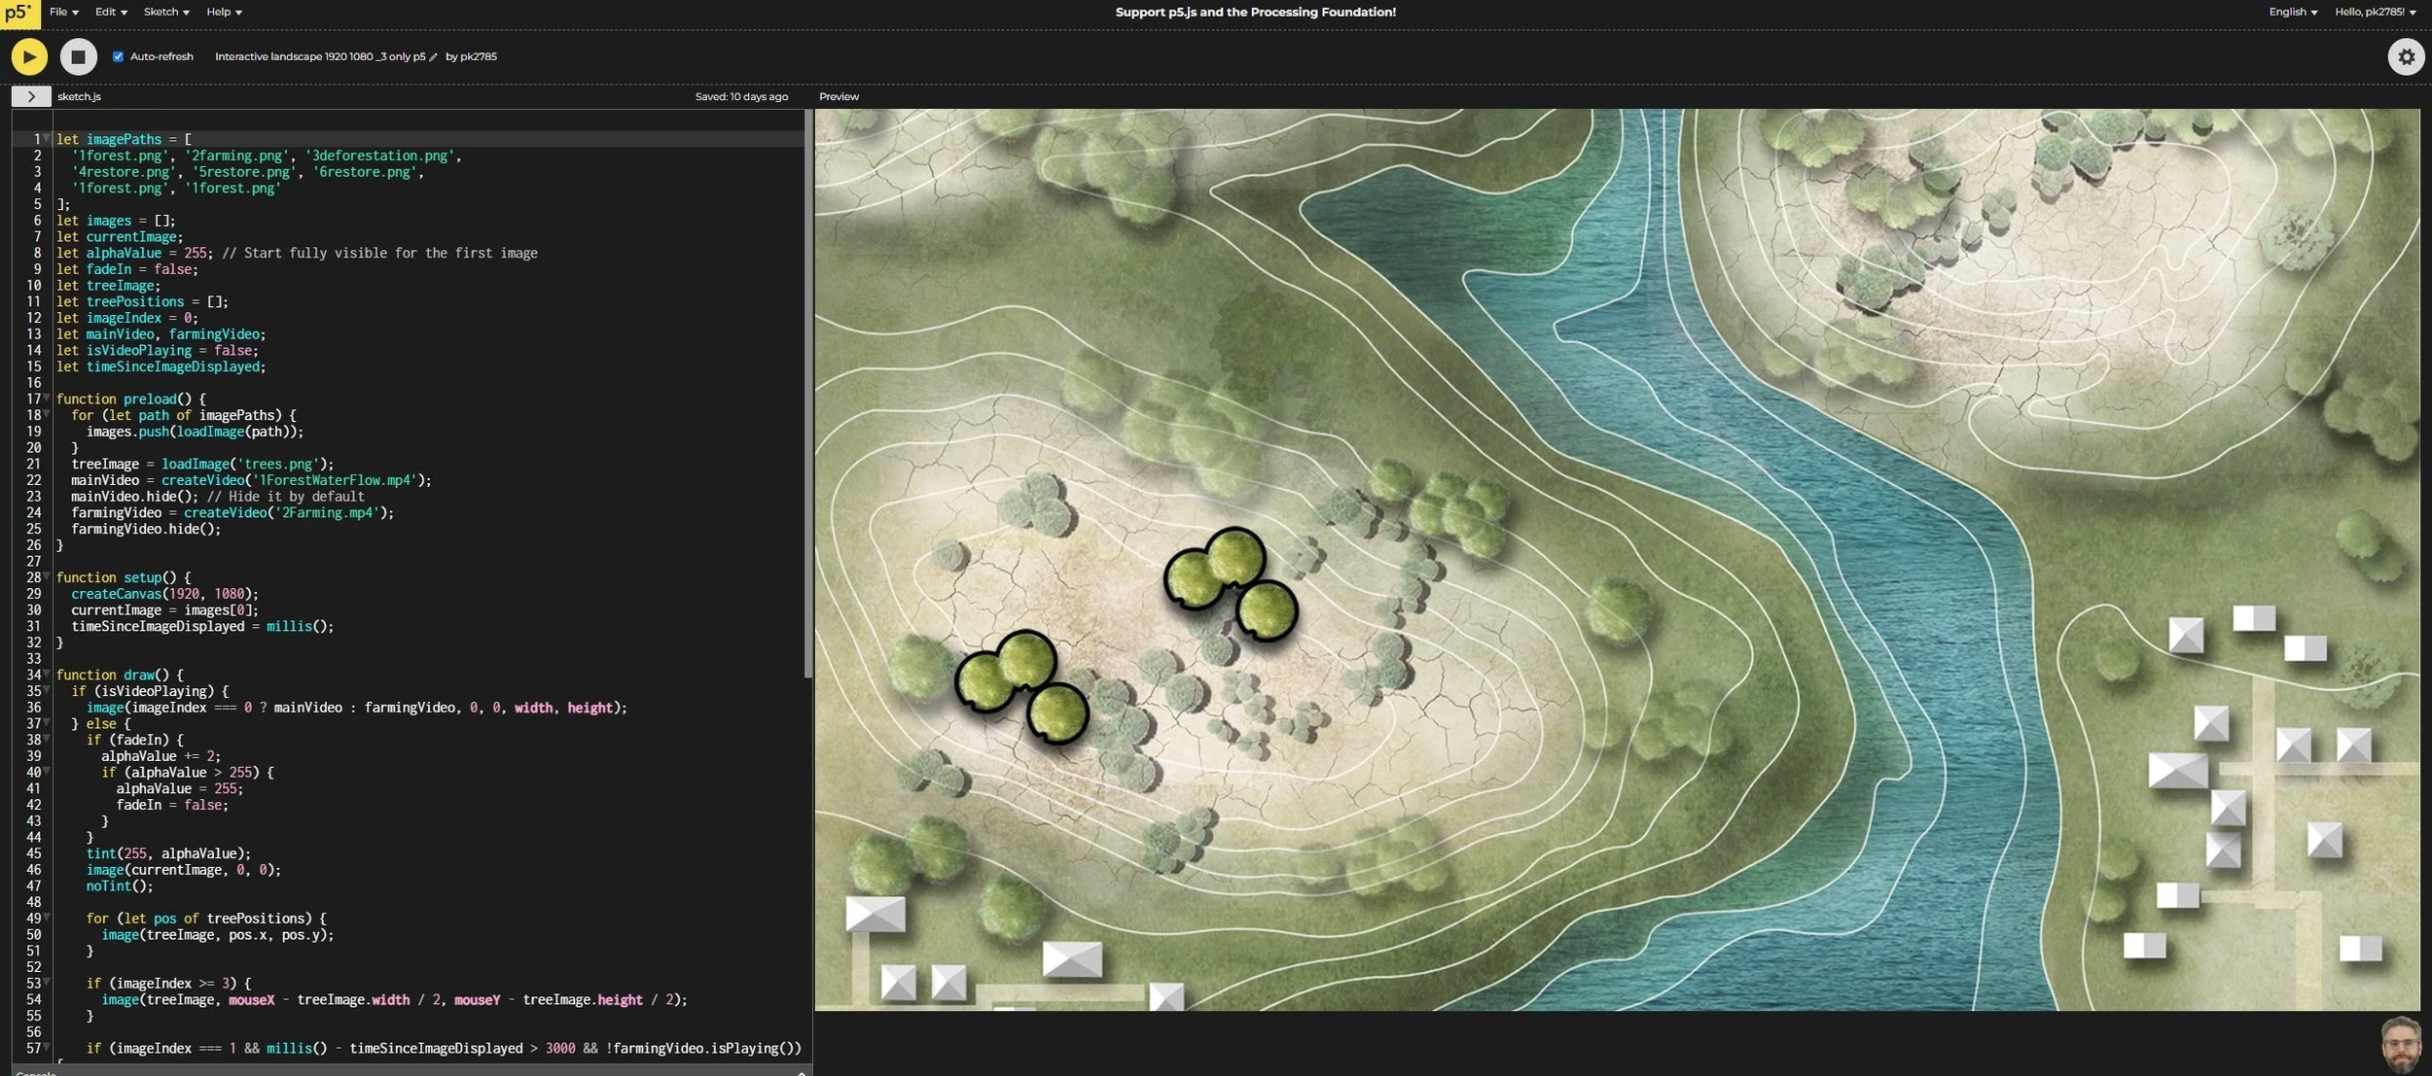Open the Help menu
The height and width of the screenshot is (1076, 2432).
click(x=224, y=12)
